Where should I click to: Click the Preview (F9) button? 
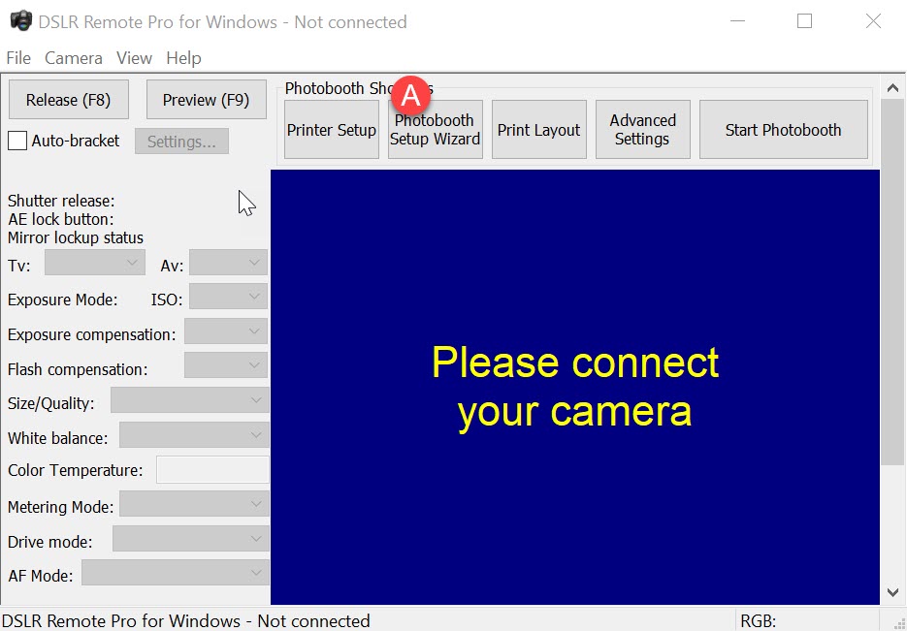[x=206, y=100]
